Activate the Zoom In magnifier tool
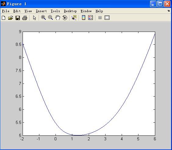The height and width of the screenshot is (150, 172). [x=43, y=18]
